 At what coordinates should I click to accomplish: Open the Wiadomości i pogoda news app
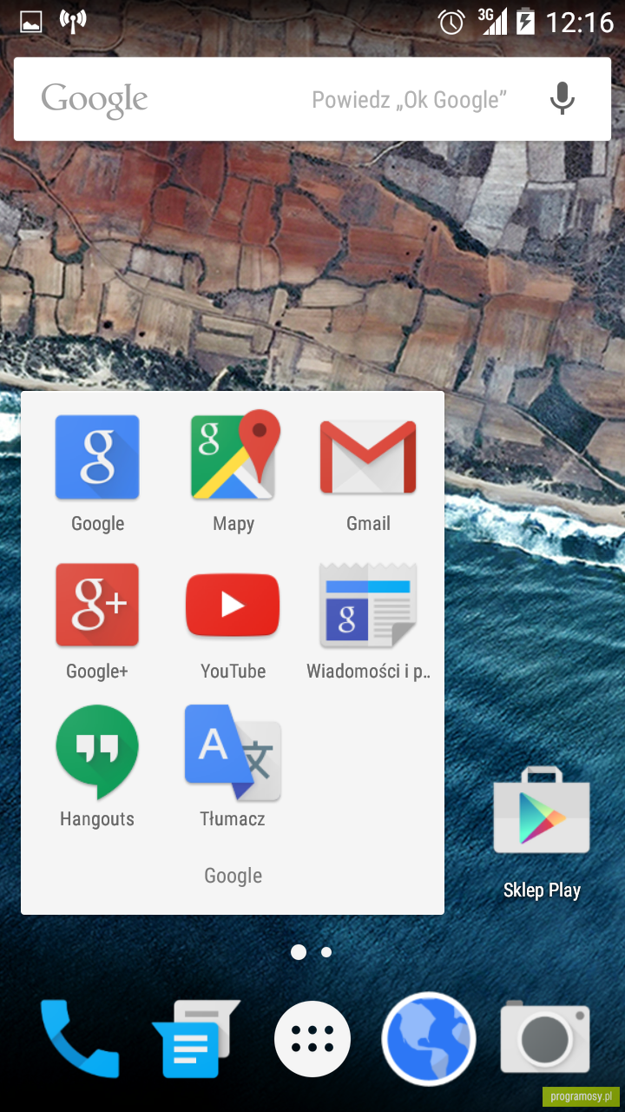click(x=368, y=606)
